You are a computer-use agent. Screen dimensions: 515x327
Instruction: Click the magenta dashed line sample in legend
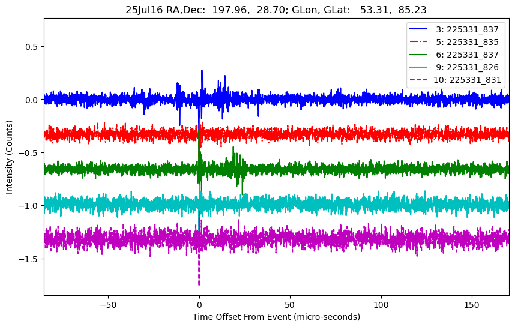418,79
